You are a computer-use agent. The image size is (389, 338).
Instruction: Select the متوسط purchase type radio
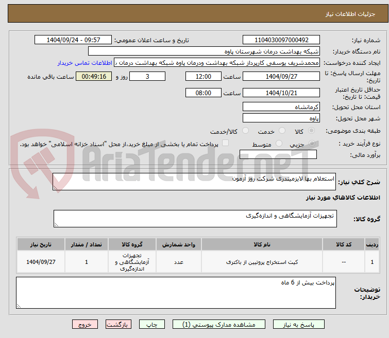(279, 144)
